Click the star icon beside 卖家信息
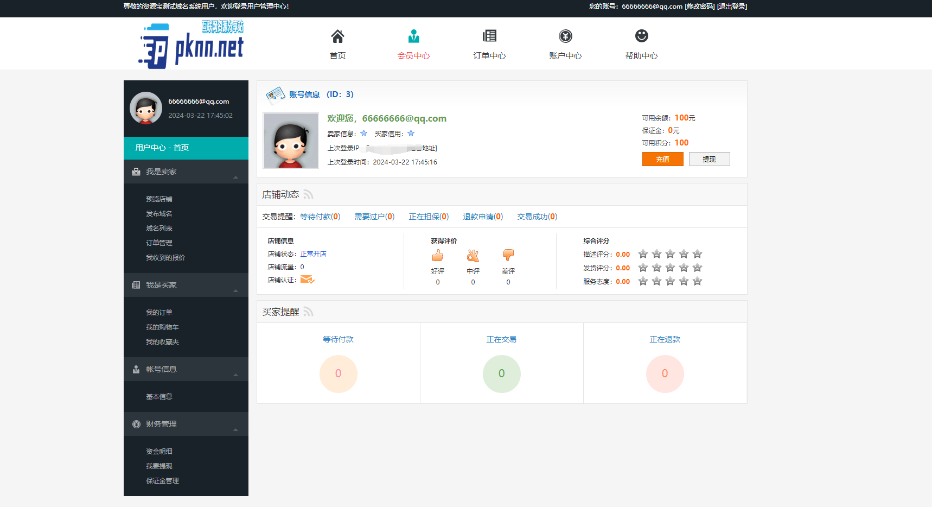Screen dimensions: 932x507 tap(363, 133)
